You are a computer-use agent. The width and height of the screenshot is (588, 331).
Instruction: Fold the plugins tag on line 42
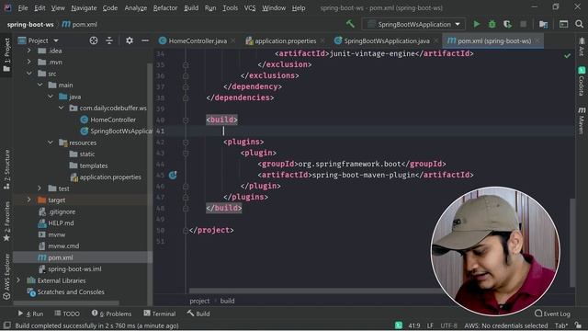click(186, 142)
